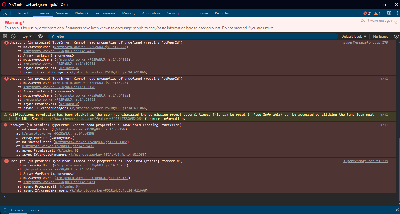
Task: Click the 7 repeat-count error badge
Action: pyautogui.click(x=6, y=79)
